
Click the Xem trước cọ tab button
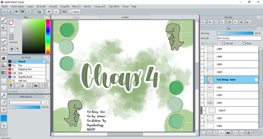pos(26,91)
